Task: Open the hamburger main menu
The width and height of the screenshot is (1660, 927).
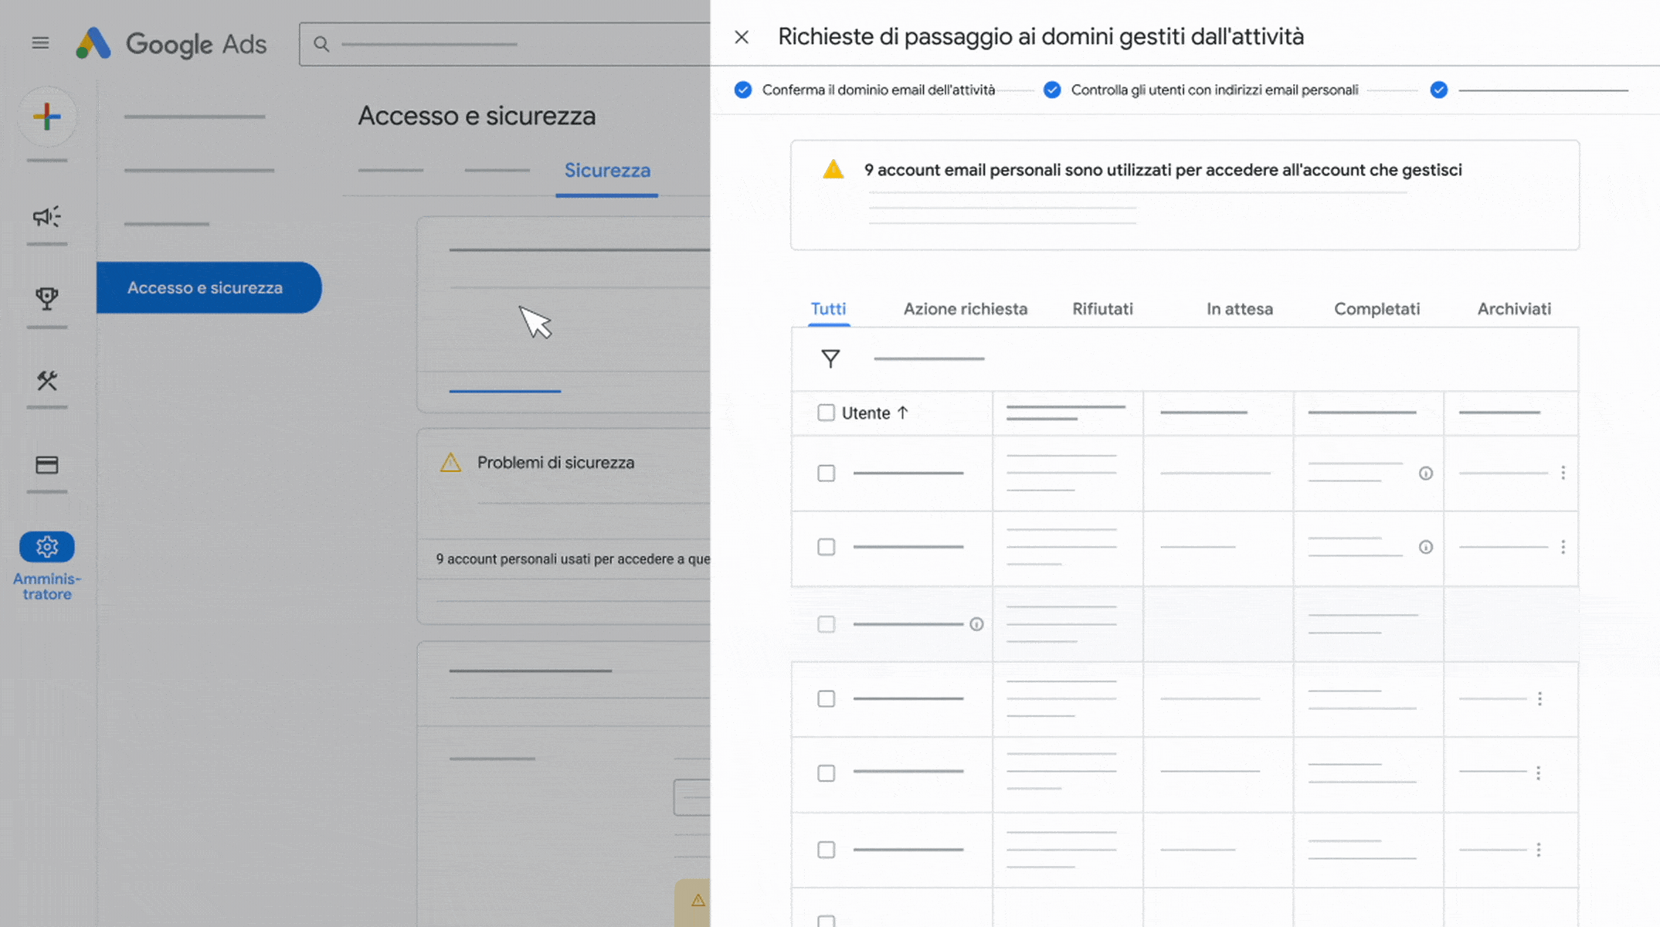Action: 40,43
